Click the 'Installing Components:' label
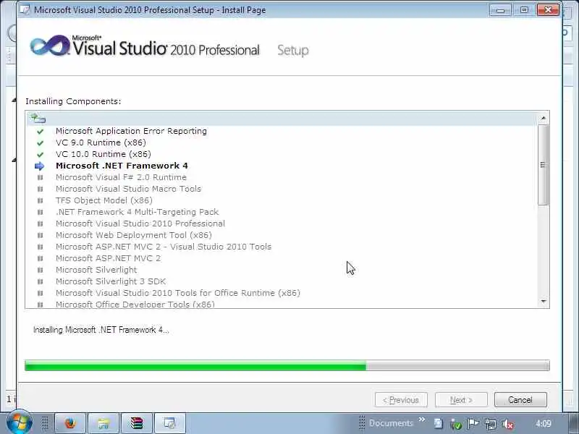 (x=73, y=101)
